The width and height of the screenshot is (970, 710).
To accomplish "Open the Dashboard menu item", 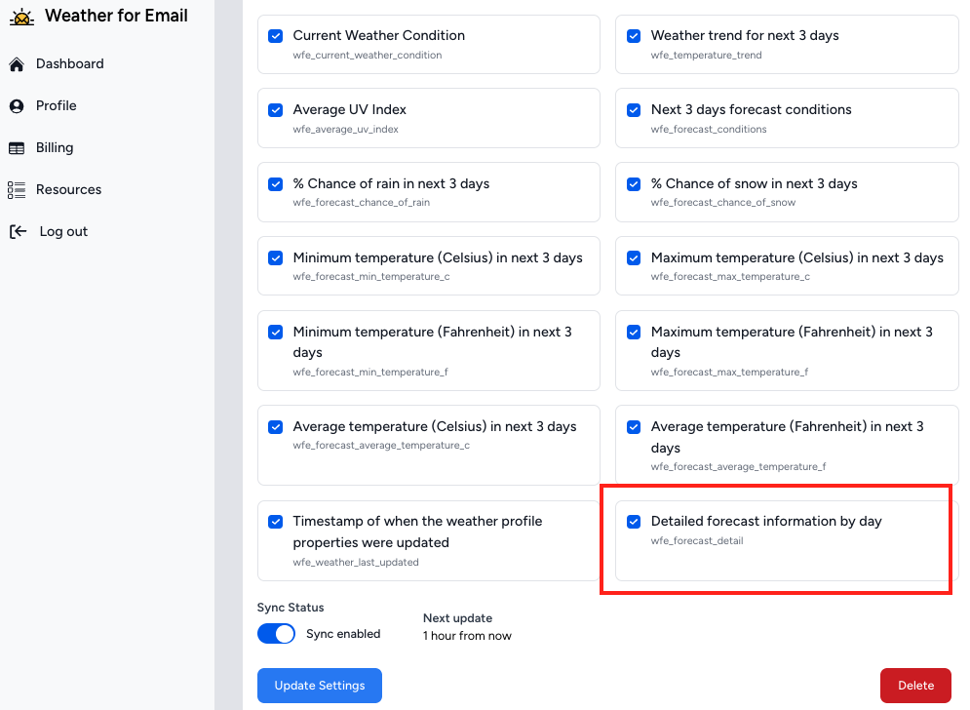I will click(x=69, y=63).
